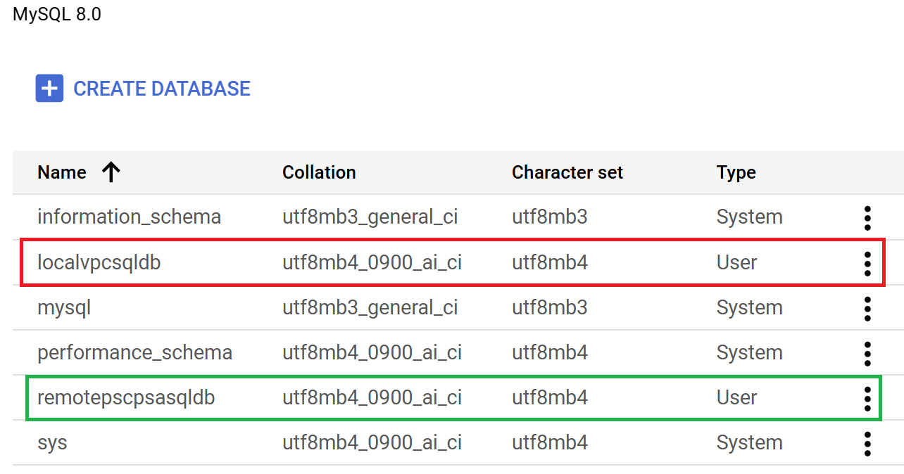Click the plus icon beside Create Database

[x=49, y=89]
